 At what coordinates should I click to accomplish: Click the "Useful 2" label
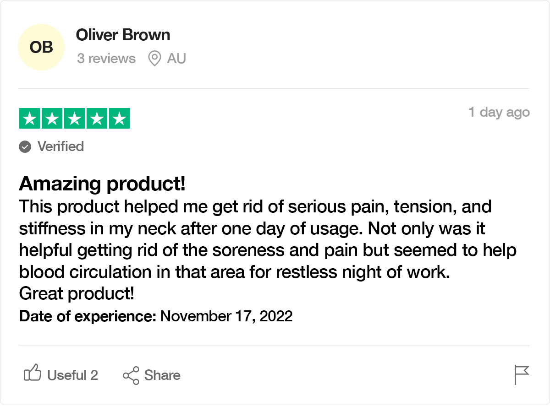[x=72, y=375]
